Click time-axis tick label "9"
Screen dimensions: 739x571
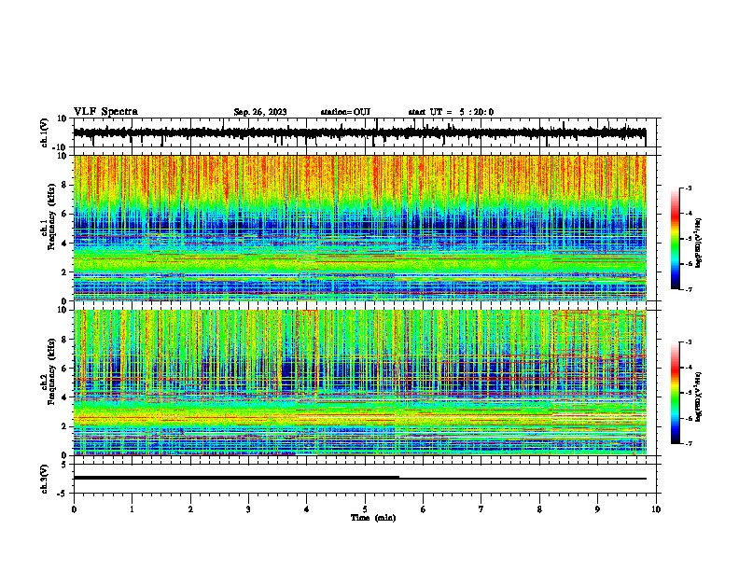click(x=597, y=509)
